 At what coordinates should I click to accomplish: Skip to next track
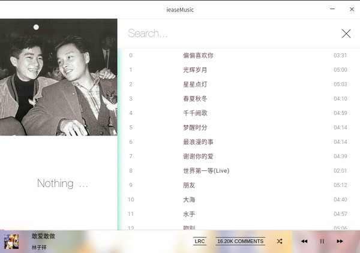(x=340, y=241)
